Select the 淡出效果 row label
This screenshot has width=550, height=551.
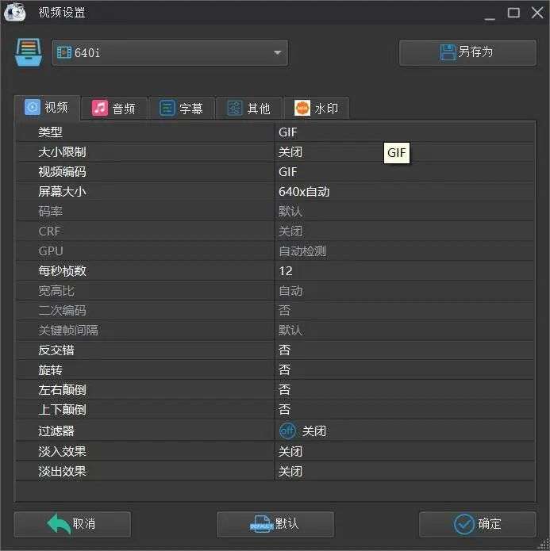tap(62, 471)
